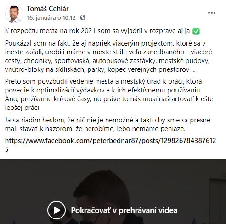This screenshot has height=224, width=226.
Task: Click the Pokračovať v prehrávaní videa label
Action: [x=124, y=210]
